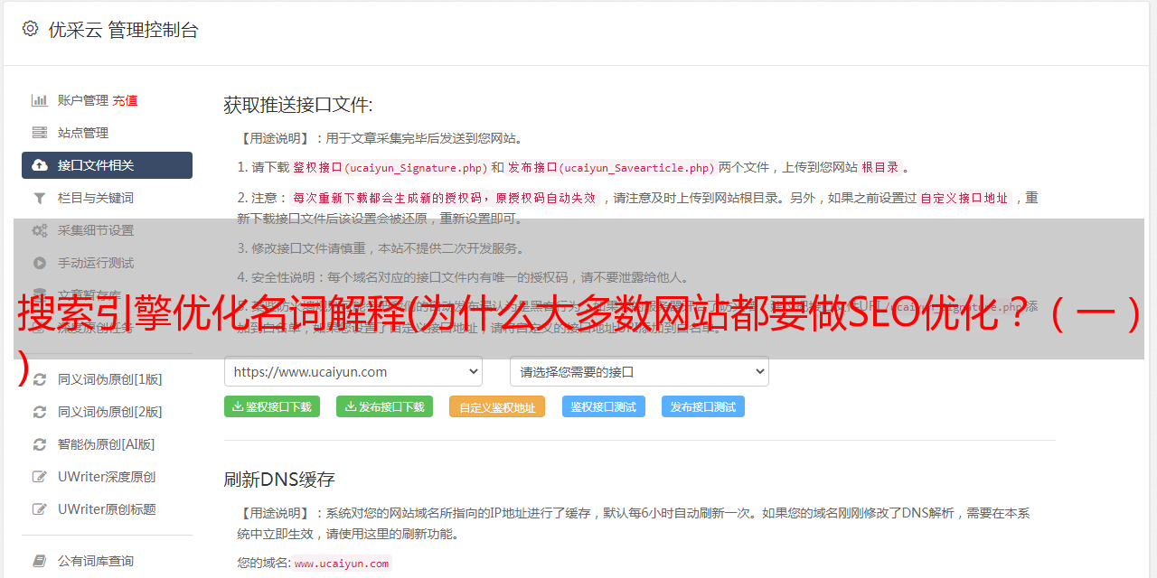Click the highlighted 自定义接口地址 text
Screen dimensions: 1157x578
click(964, 198)
